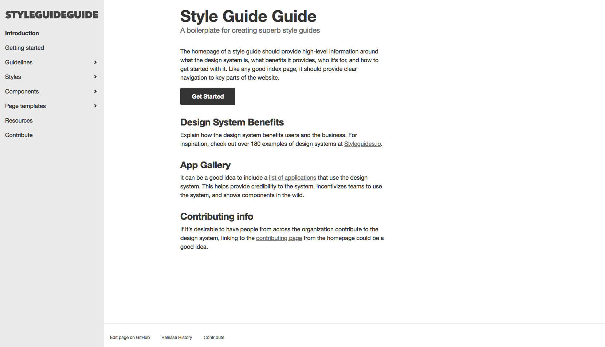This screenshot has width=605, height=347.
Task: Open the Components nav item
Action: pos(22,91)
